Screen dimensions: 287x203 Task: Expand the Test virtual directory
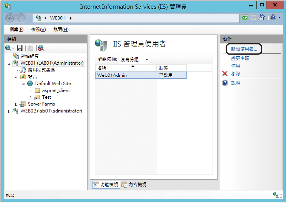(x=31, y=98)
